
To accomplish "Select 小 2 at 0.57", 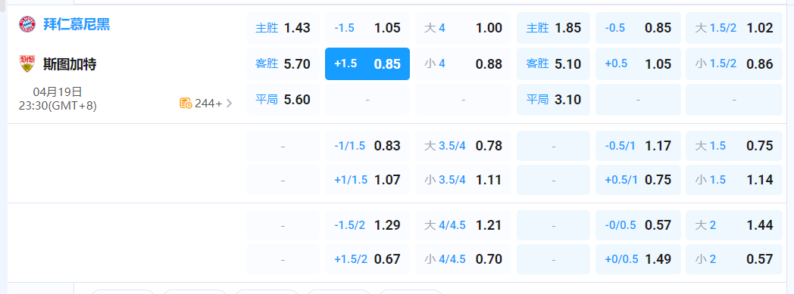I will 734,259.
